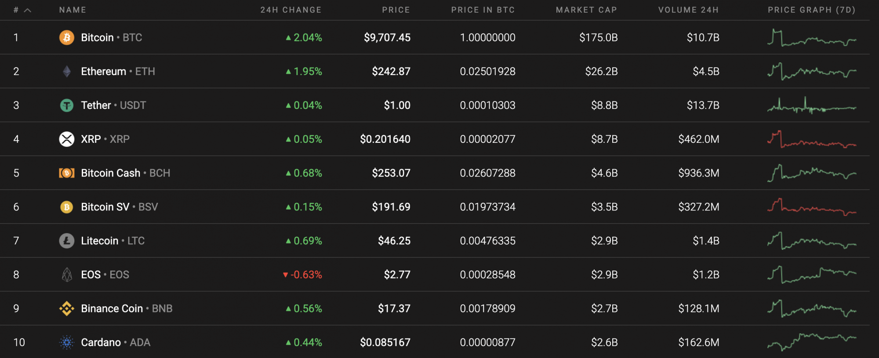879x358 pixels.
Task: Open the Binance Coin • BNB link
Action: tap(127, 308)
